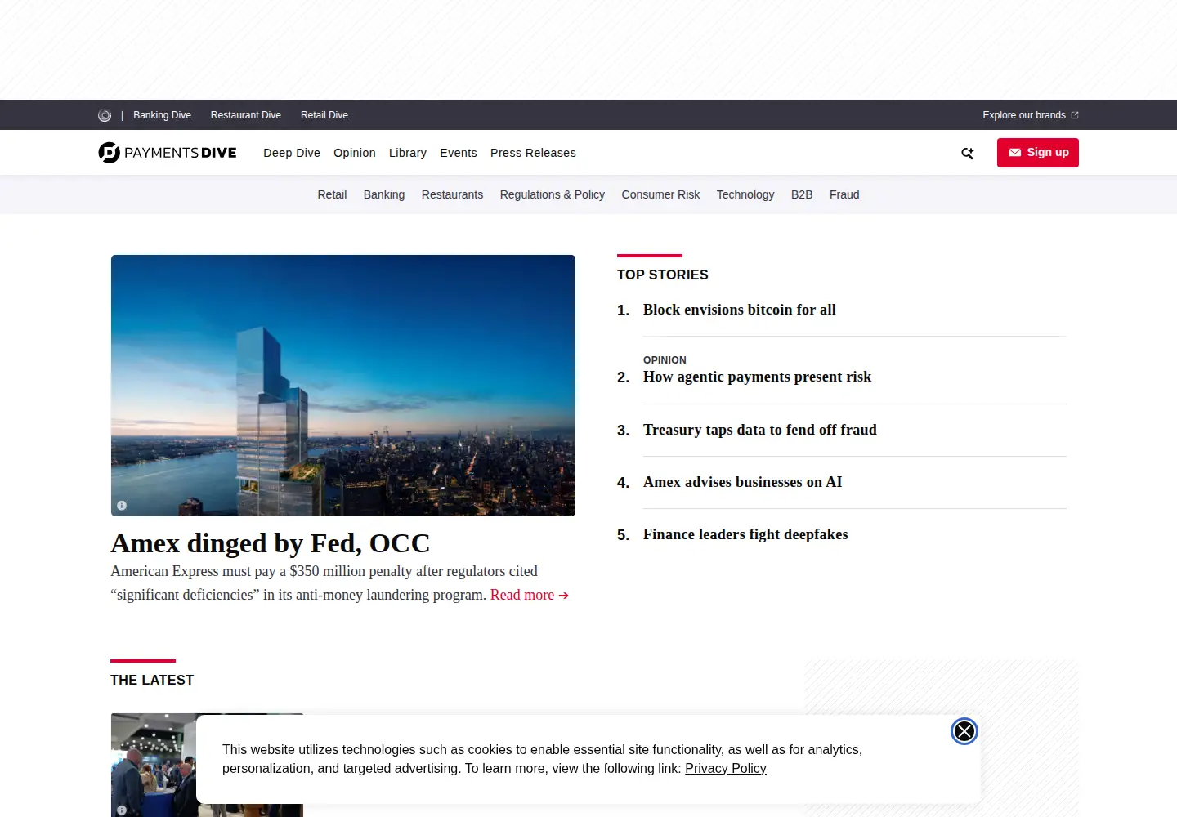
Task: Open the Press Releases menu item
Action: (x=533, y=153)
